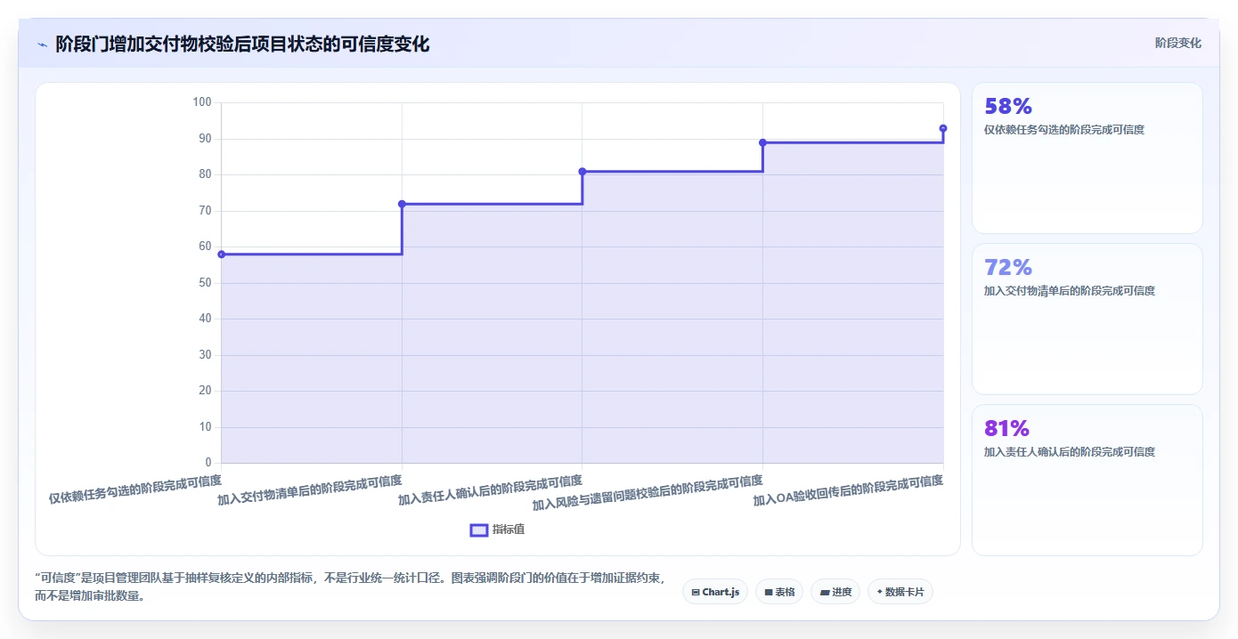Viewport: 1238px width, 639px height.
Task: Click the y-axis value 50
Action: click(x=205, y=282)
